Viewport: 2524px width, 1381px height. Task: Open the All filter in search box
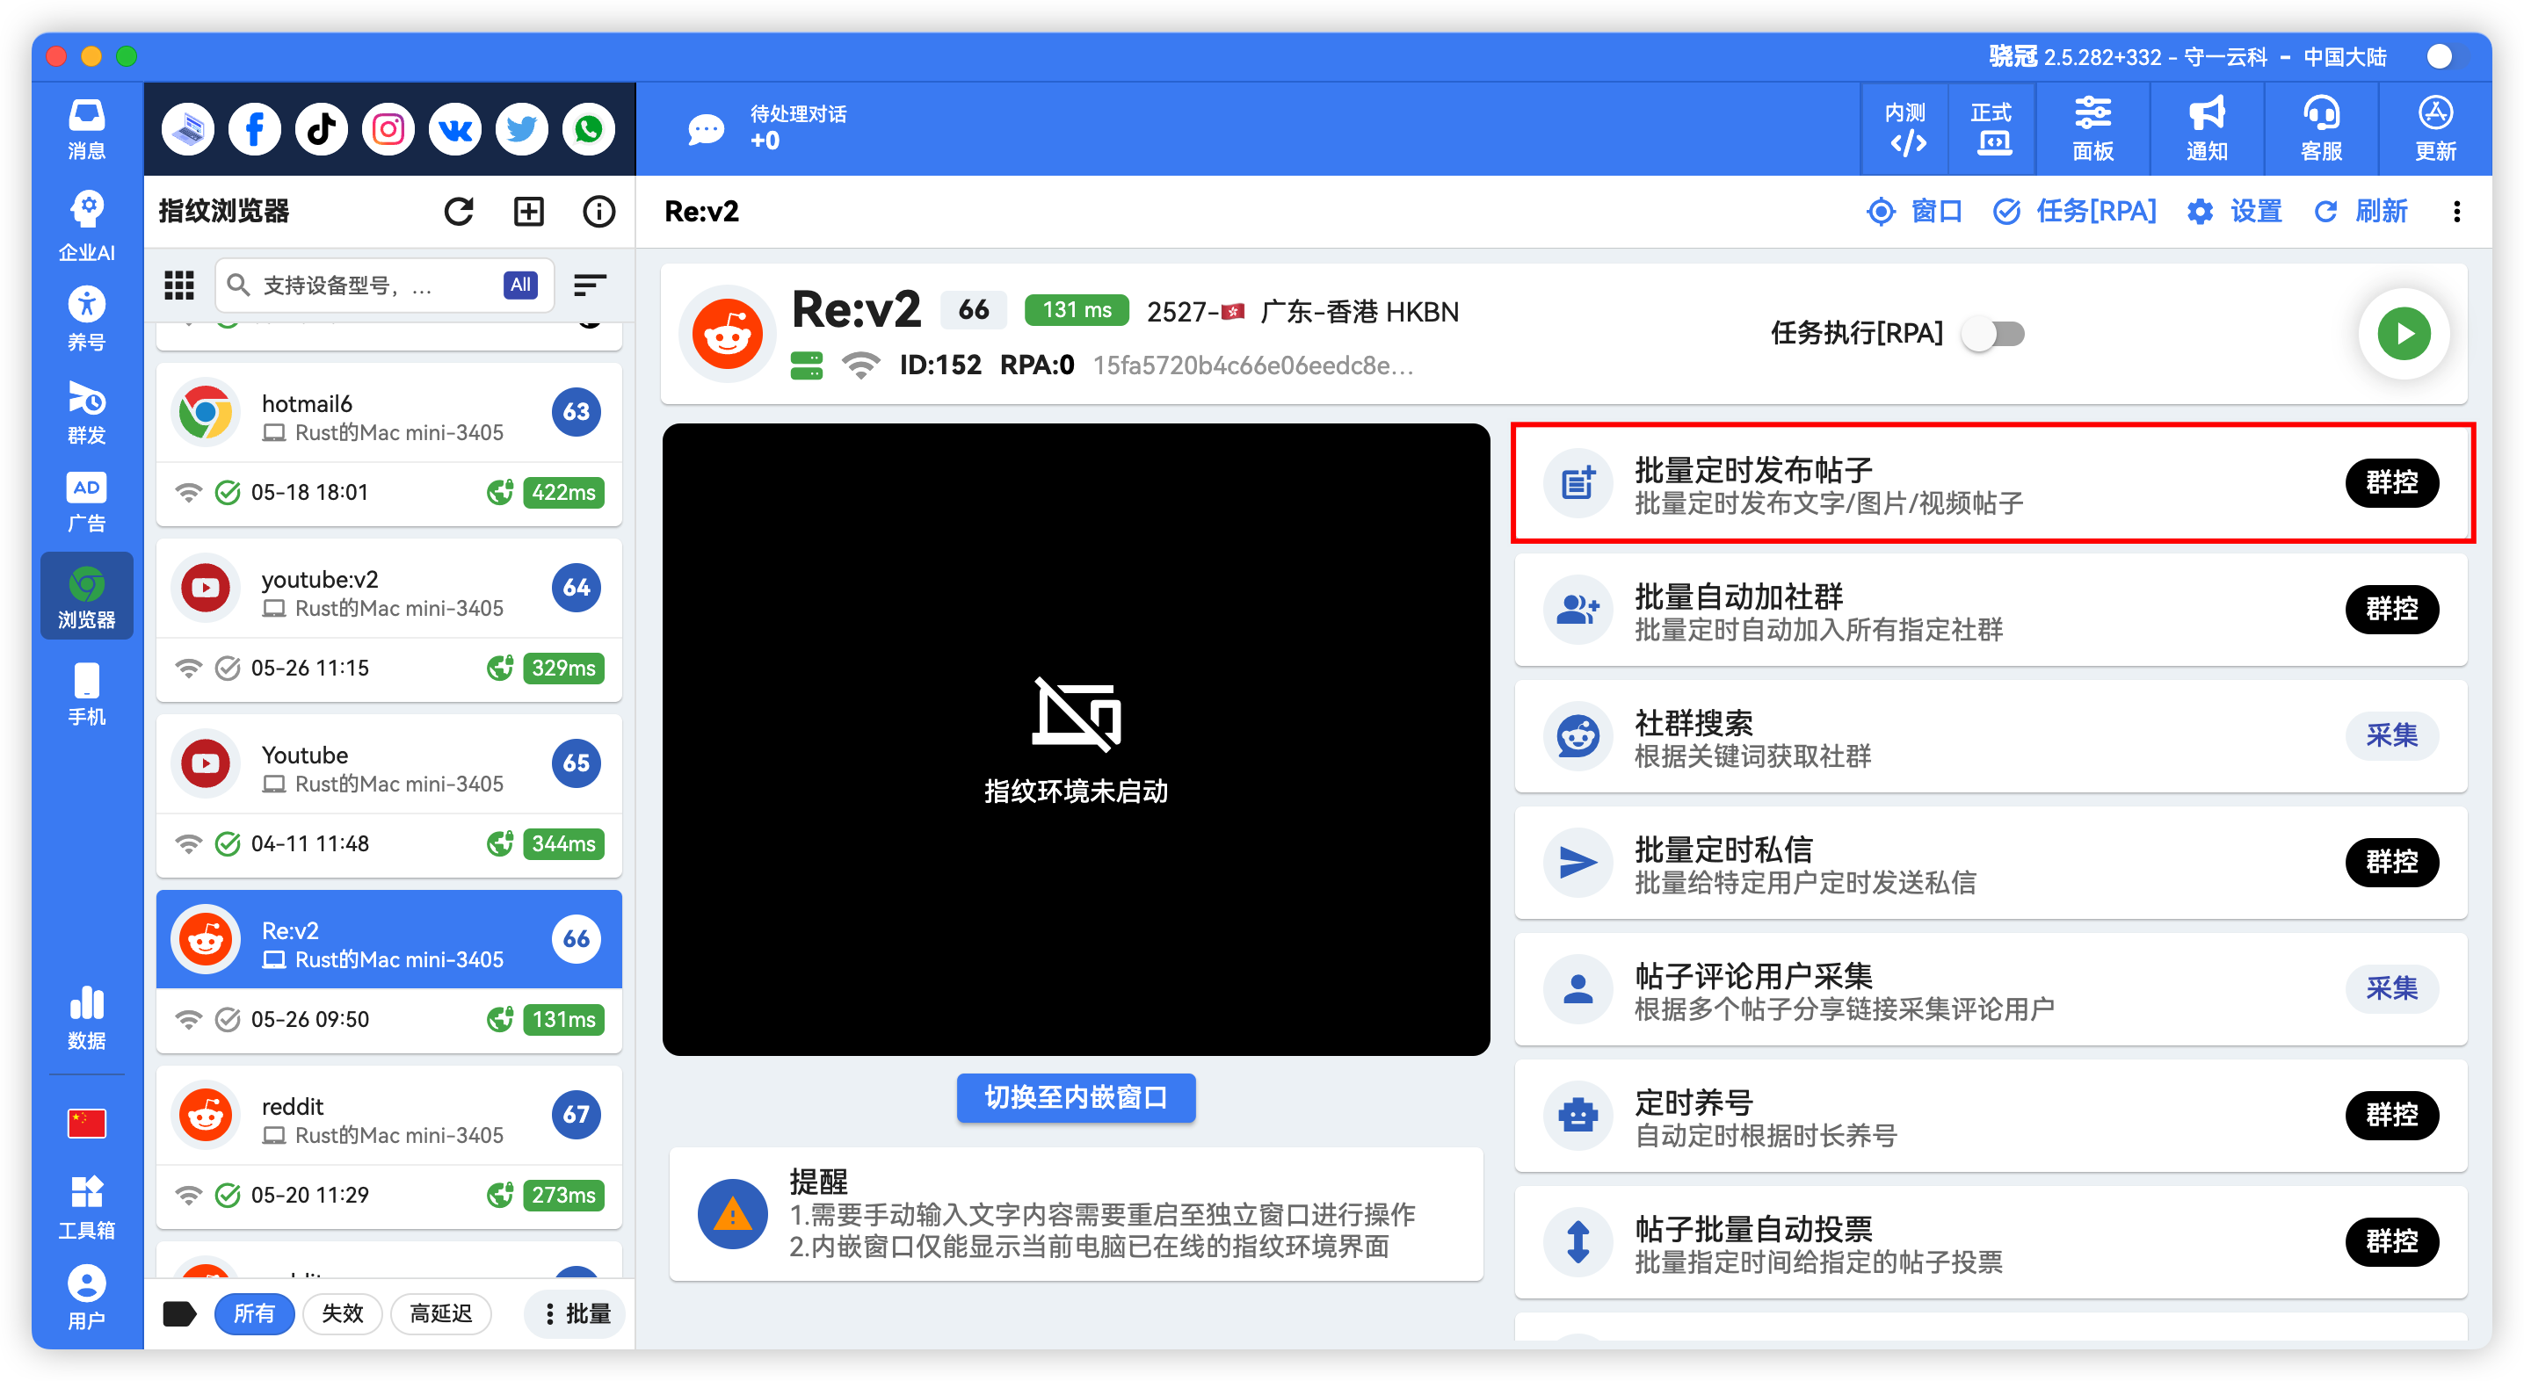520,285
